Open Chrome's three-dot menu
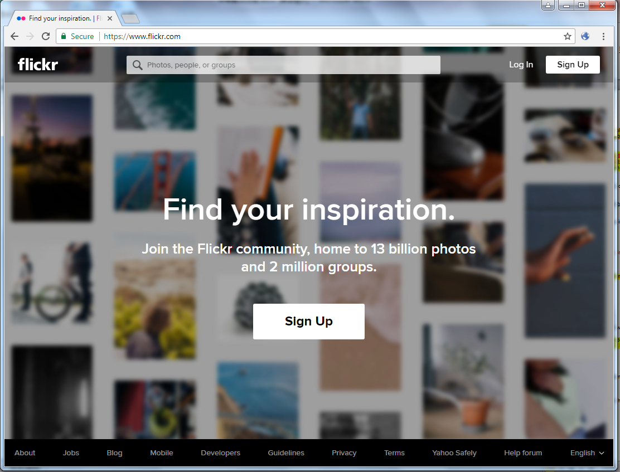The width and height of the screenshot is (620, 472). 603,36
